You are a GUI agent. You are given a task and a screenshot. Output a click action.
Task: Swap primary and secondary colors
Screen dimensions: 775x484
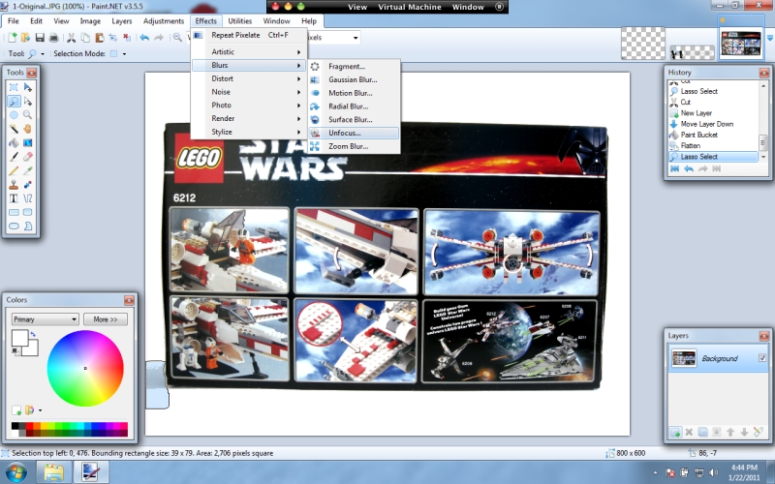coord(33,334)
